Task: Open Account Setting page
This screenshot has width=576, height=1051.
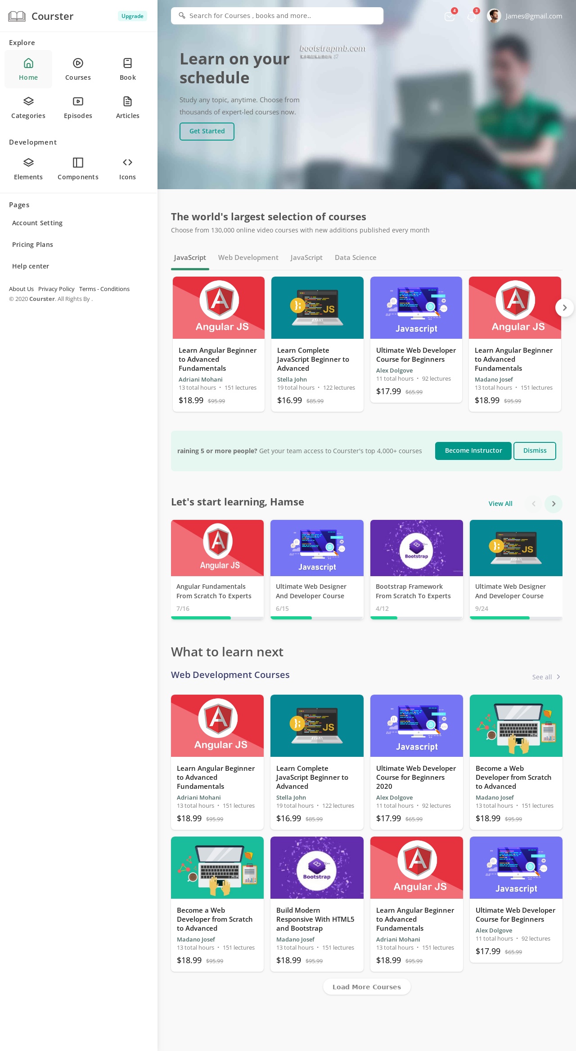Action: (x=37, y=223)
